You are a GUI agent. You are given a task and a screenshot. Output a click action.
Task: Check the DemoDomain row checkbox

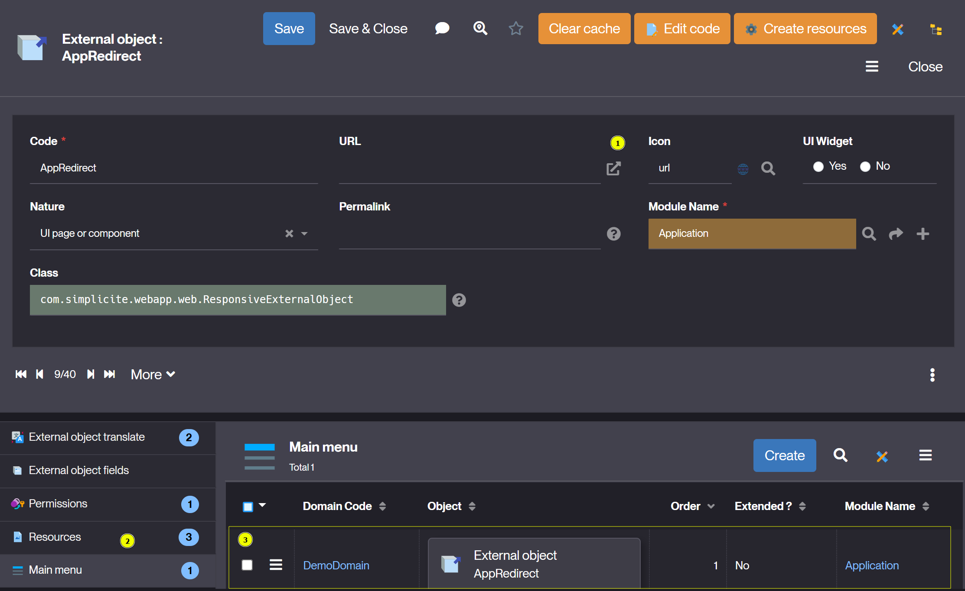coord(247,565)
